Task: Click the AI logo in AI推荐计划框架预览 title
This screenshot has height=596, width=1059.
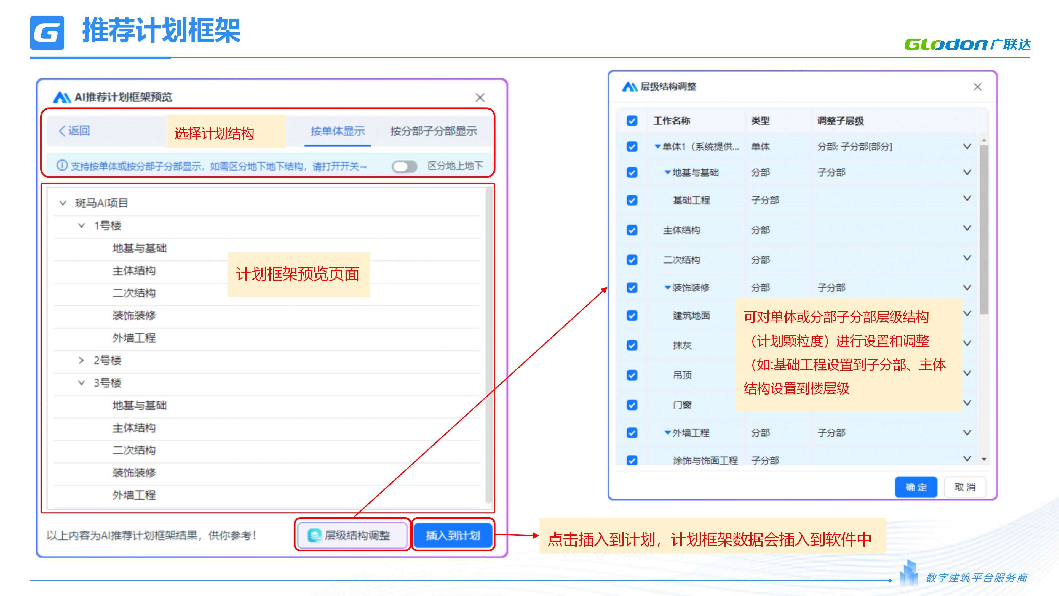Action: point(62,97)
